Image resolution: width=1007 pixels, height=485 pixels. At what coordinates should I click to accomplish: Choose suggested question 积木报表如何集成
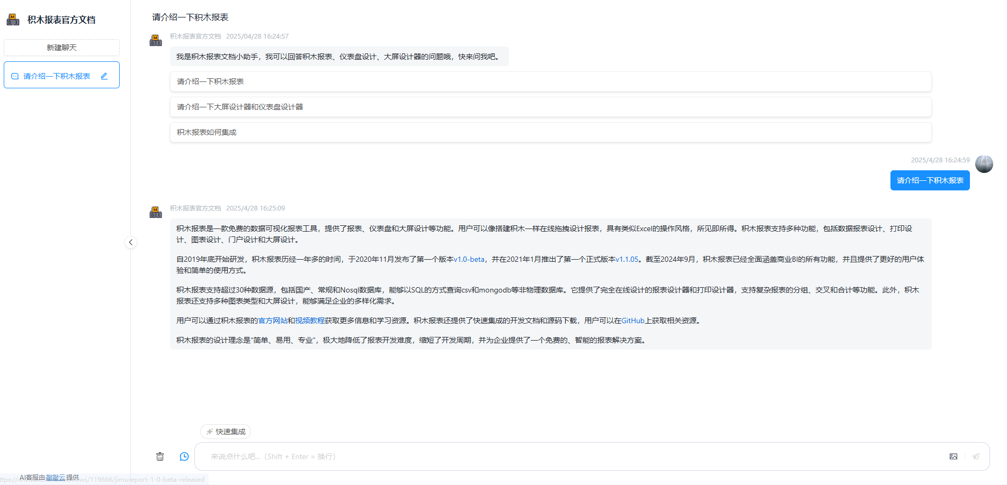pyautogui.click(x=551, y=132)
